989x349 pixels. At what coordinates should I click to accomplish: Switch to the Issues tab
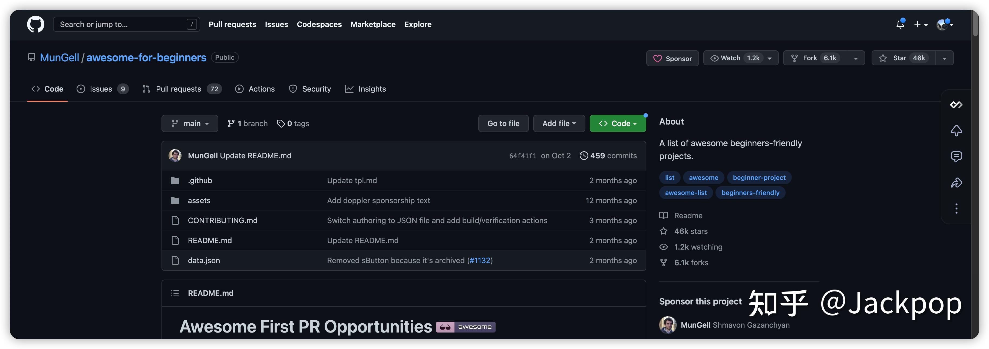point(101,89)
